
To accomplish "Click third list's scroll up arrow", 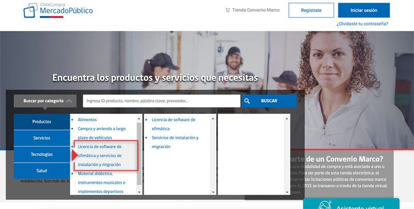I will click(287, 119).
